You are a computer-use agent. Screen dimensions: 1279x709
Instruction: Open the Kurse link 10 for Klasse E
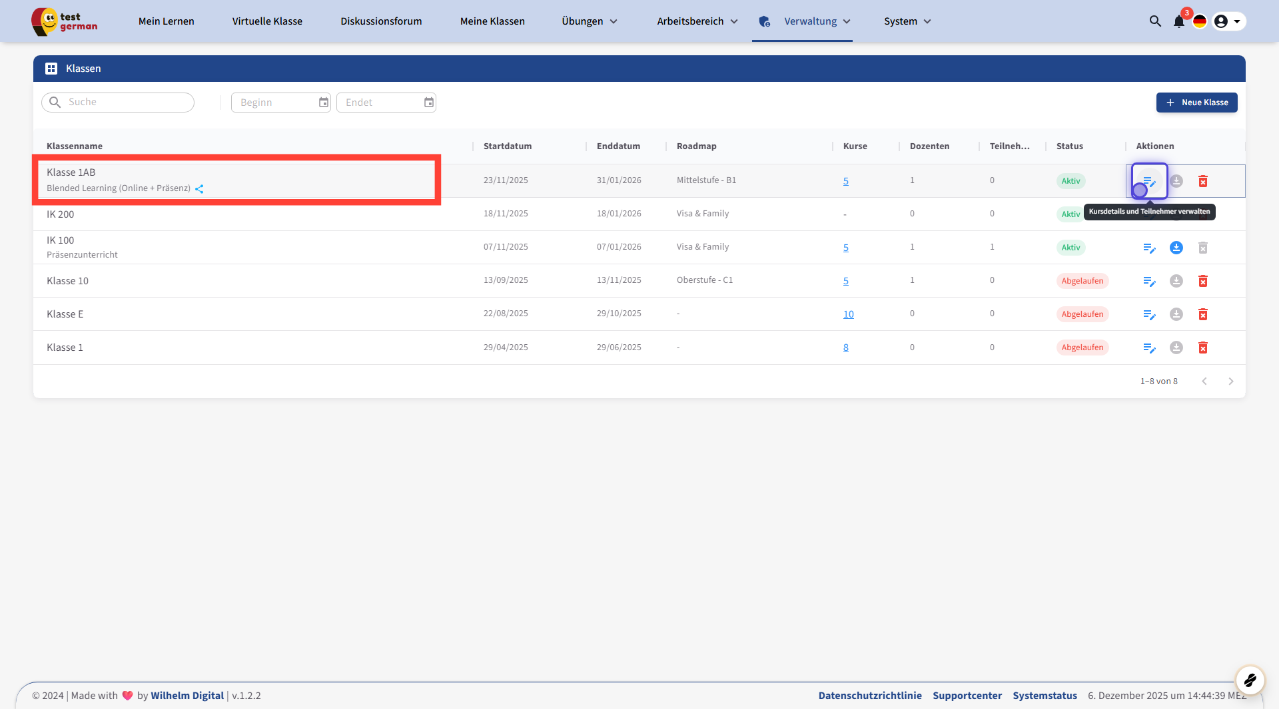(x=848, y=314)
